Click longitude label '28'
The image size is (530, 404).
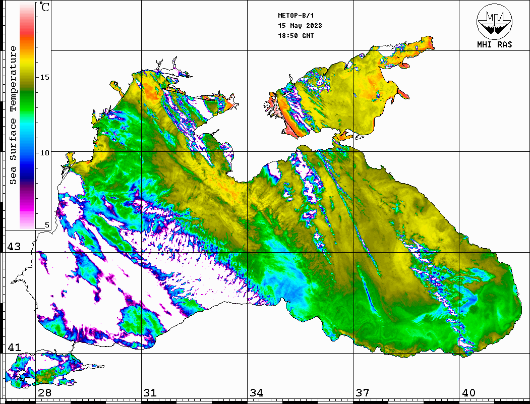(x=44, y=392)
